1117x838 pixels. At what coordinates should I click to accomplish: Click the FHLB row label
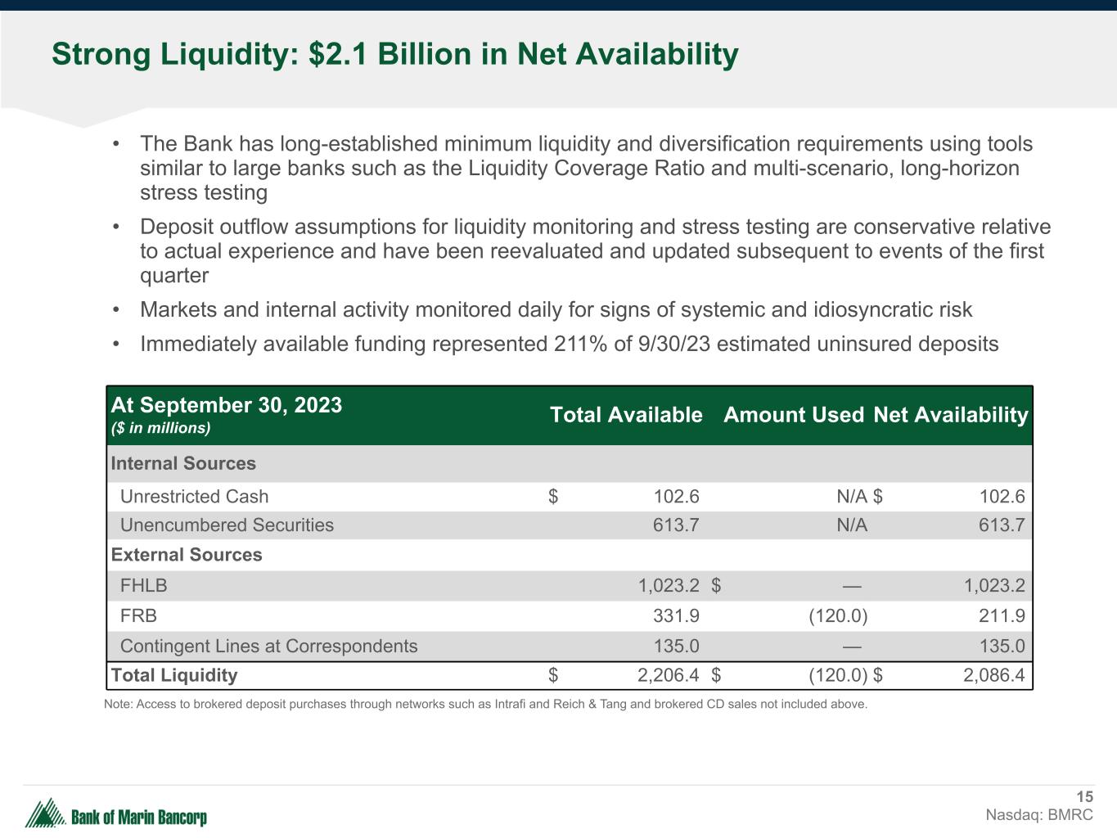click(144, 586)
